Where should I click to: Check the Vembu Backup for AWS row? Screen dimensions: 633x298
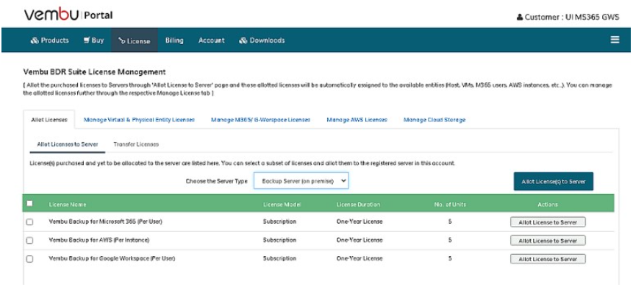(x=29, y=241)
